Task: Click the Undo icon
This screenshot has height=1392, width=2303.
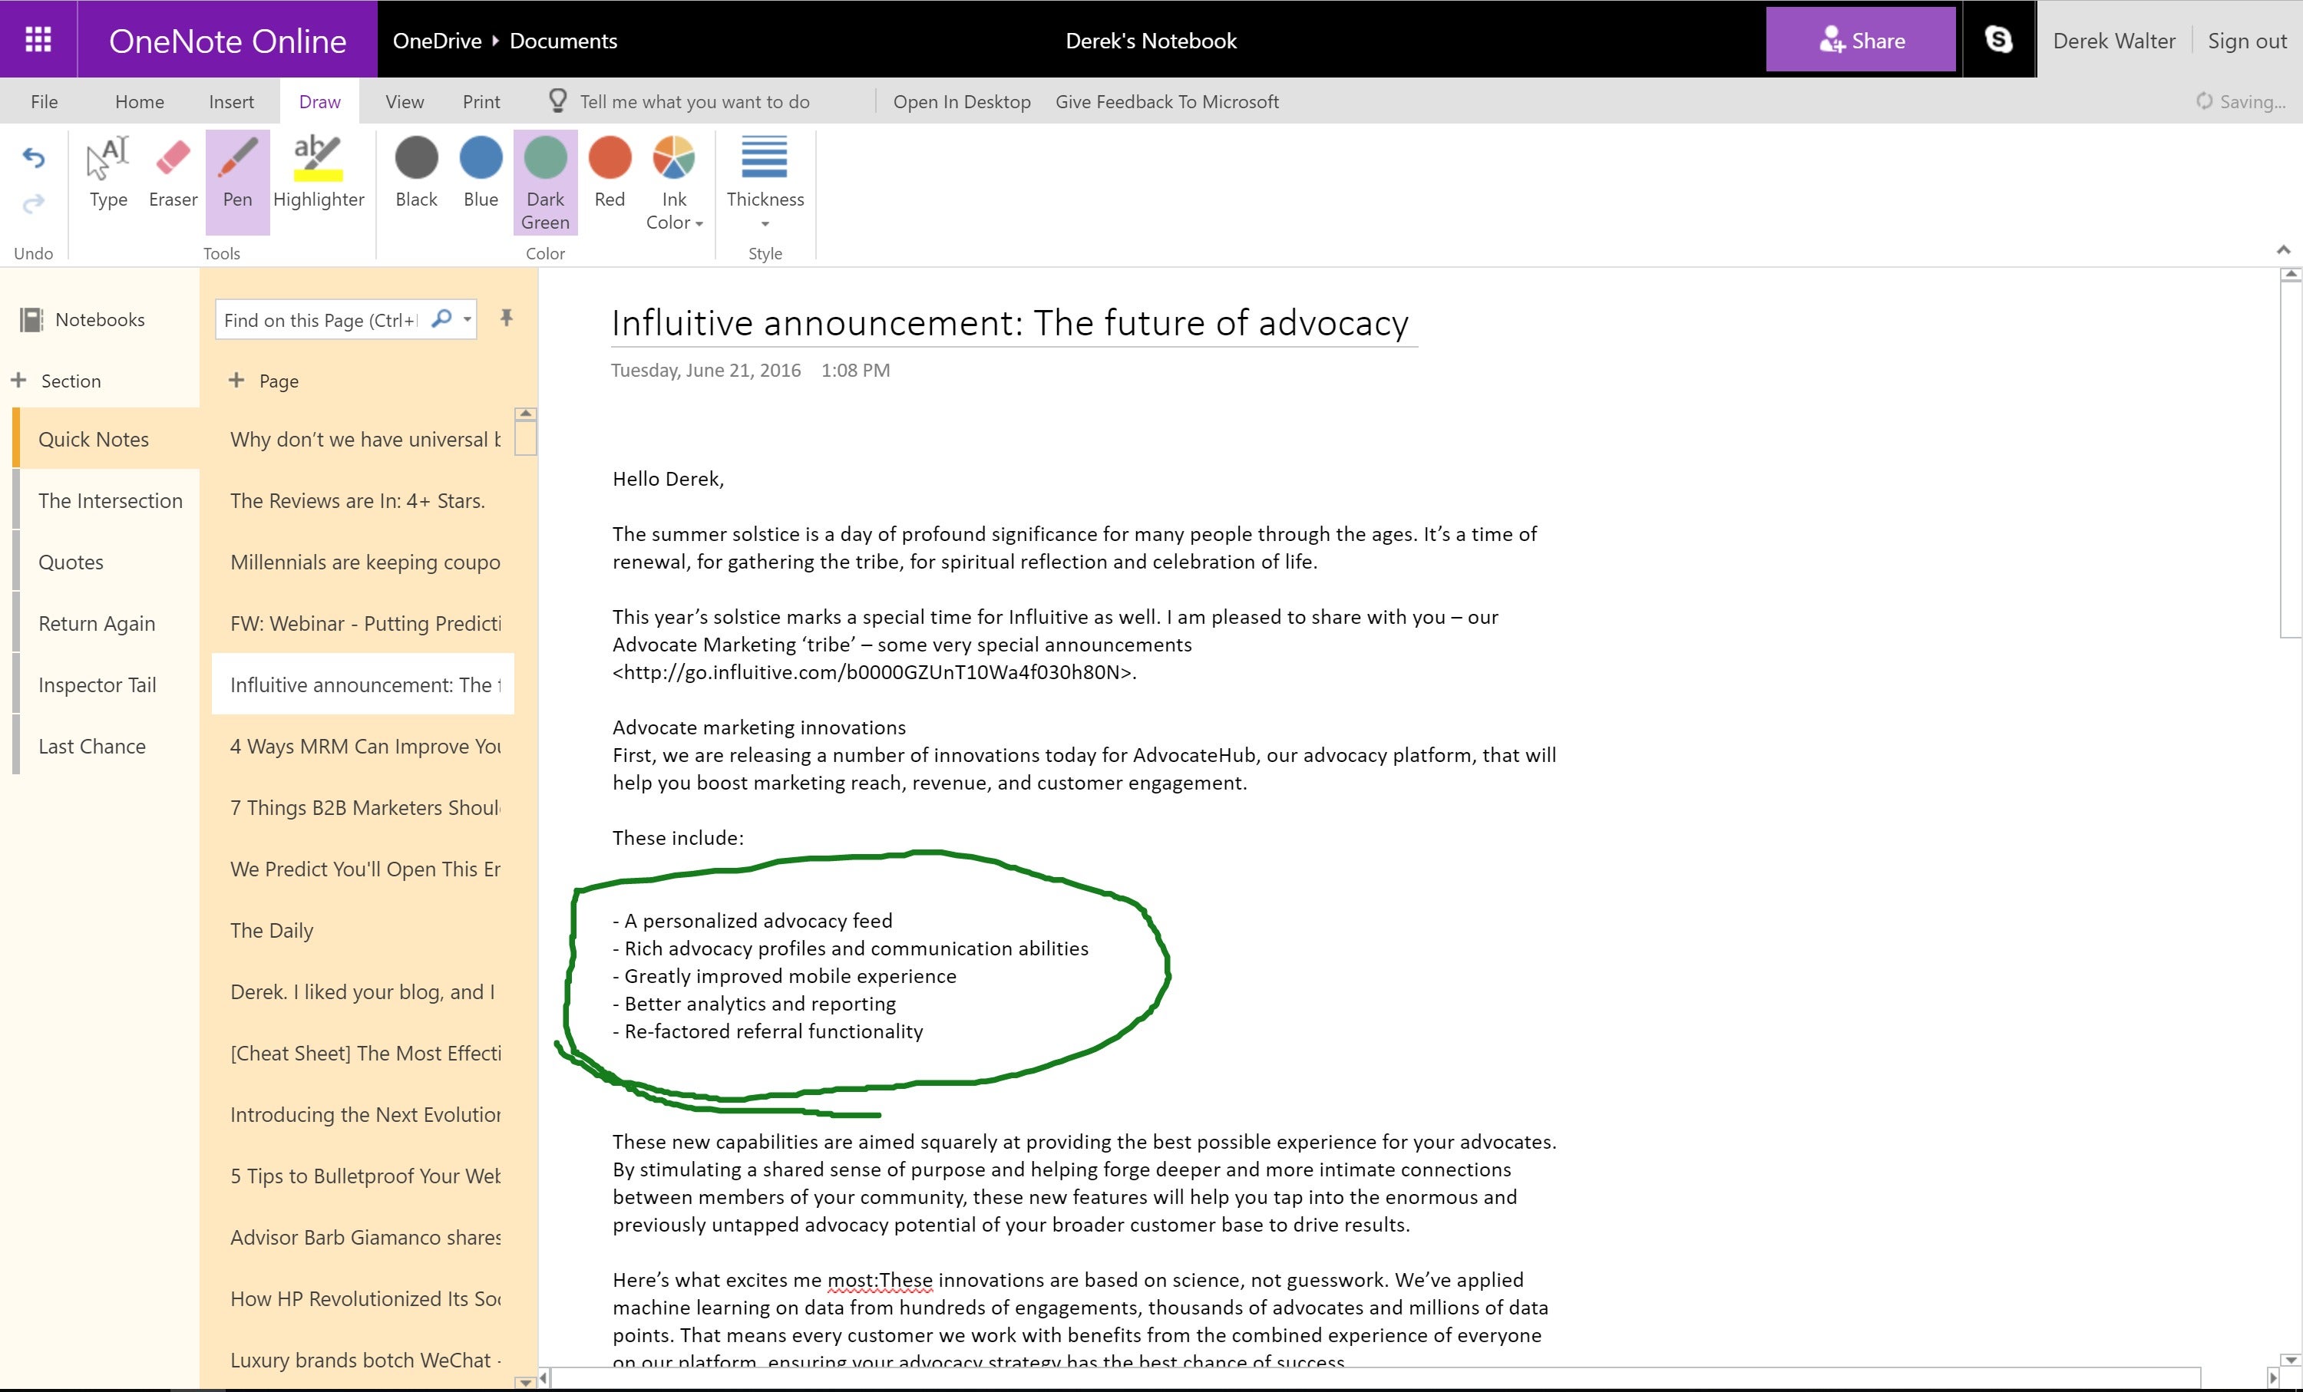Action: (33, 158)
